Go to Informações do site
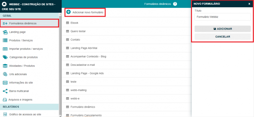The width and height of the screenshot is (254, 117). [23, 83]
